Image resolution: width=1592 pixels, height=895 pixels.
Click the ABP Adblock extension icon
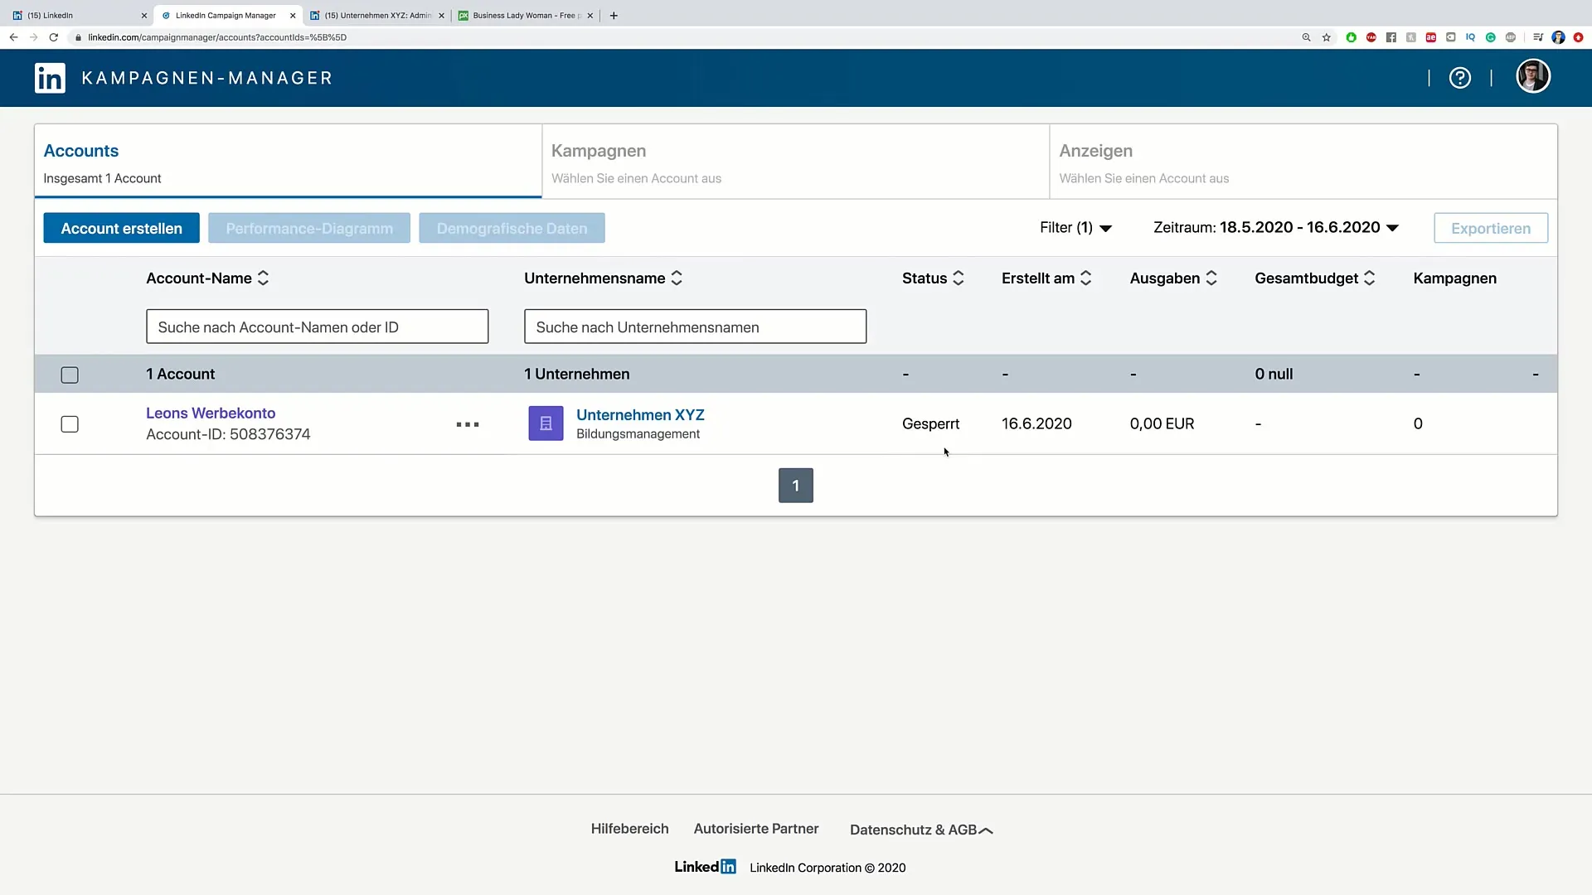pyautogui.click(x=1510, y=37)
